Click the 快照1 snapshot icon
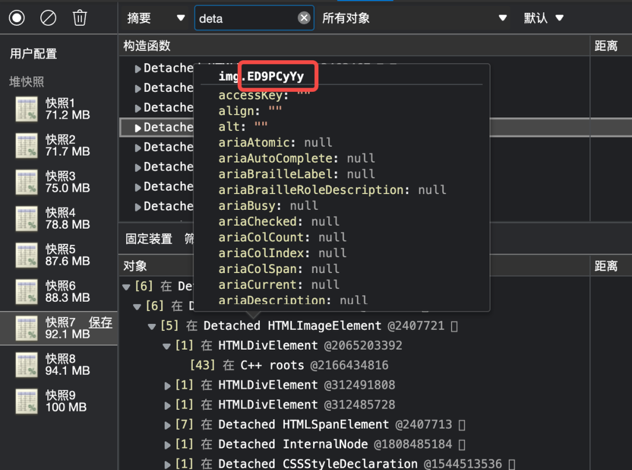This screenshot has width=632, height=470. click(x=26, y=109)
